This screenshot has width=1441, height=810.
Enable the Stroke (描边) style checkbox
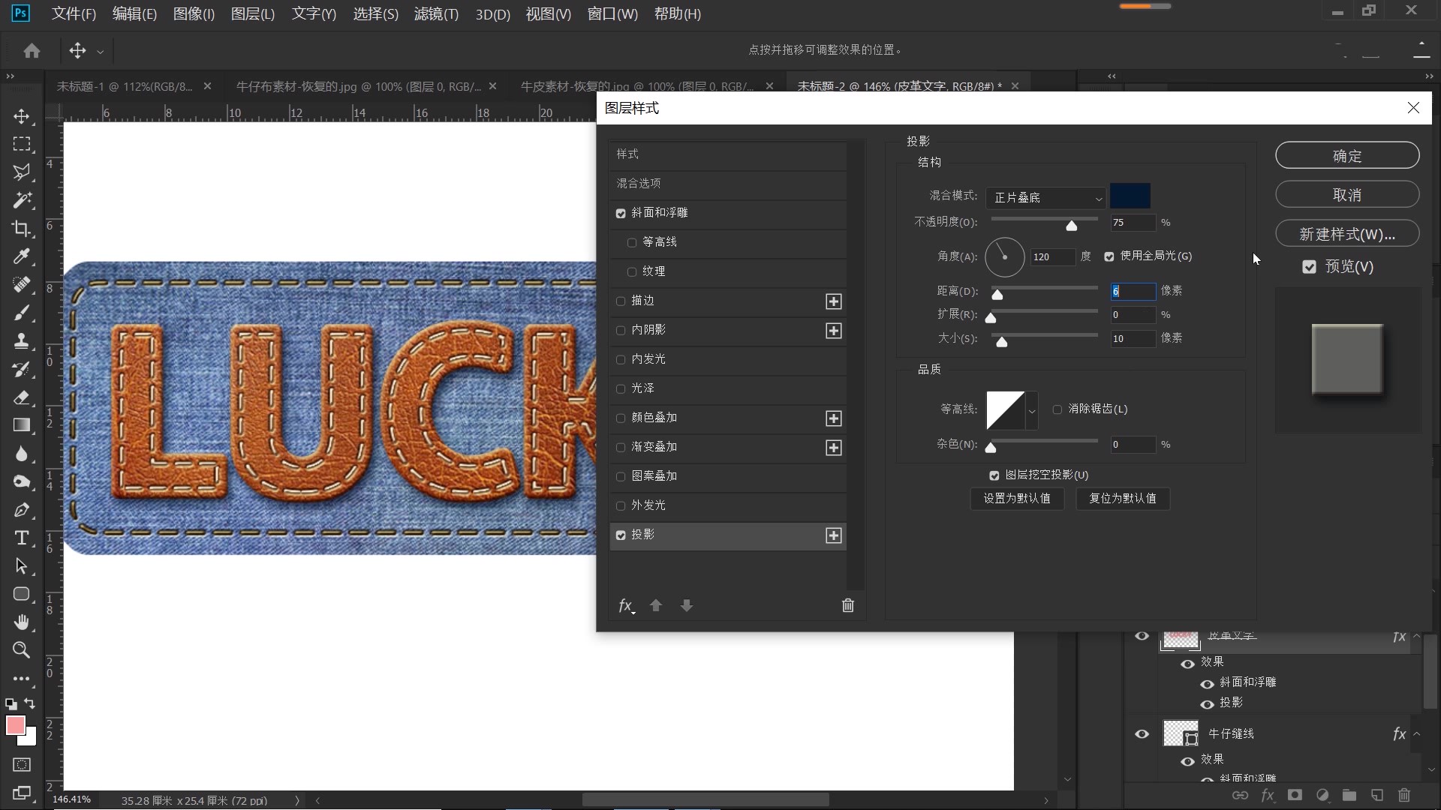(621, 301)
